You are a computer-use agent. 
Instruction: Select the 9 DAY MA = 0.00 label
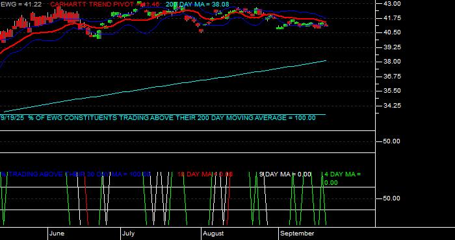coord(285,174)
